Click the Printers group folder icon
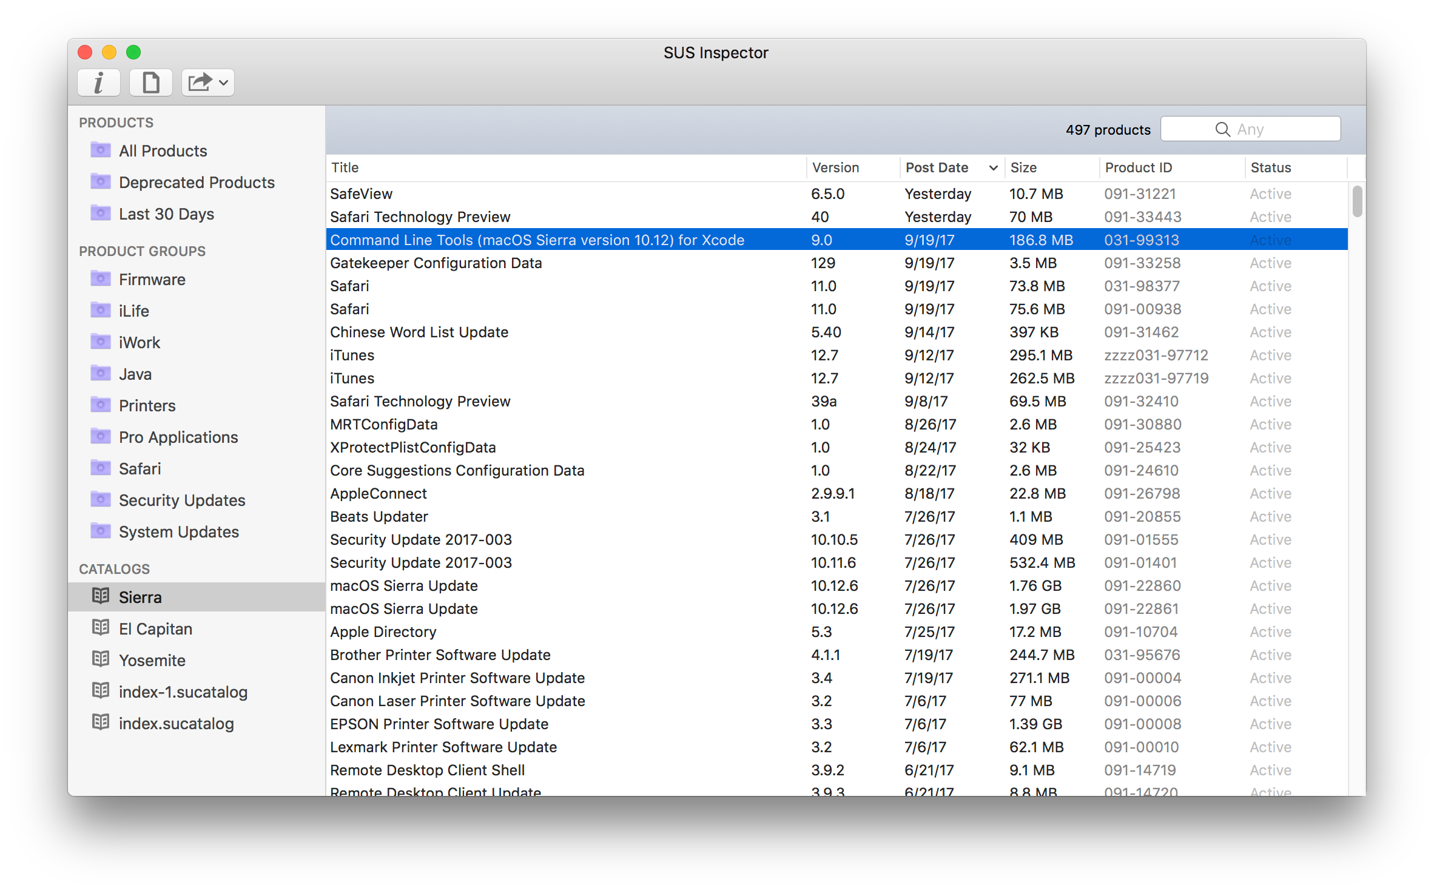This screenshot has height=893, width=1434. (101, 405)
